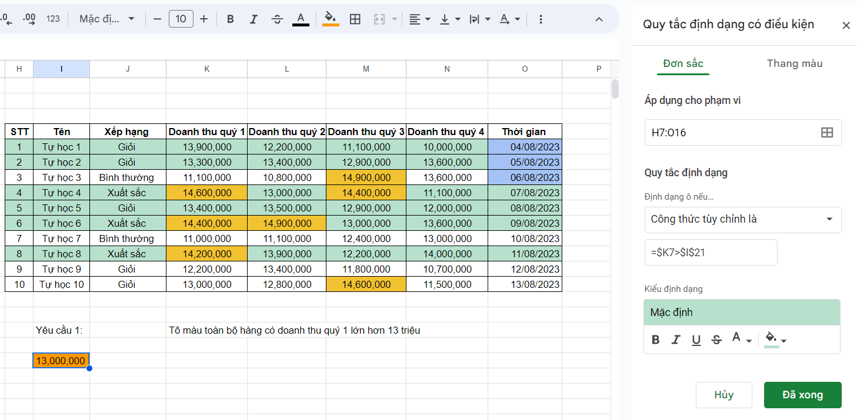Open the toolbar's text color picker
The image size is (857, 420).
(x=301, y=19)
